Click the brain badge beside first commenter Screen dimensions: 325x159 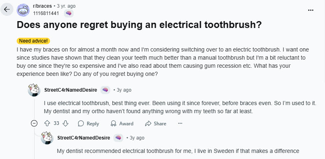point(105,90)
